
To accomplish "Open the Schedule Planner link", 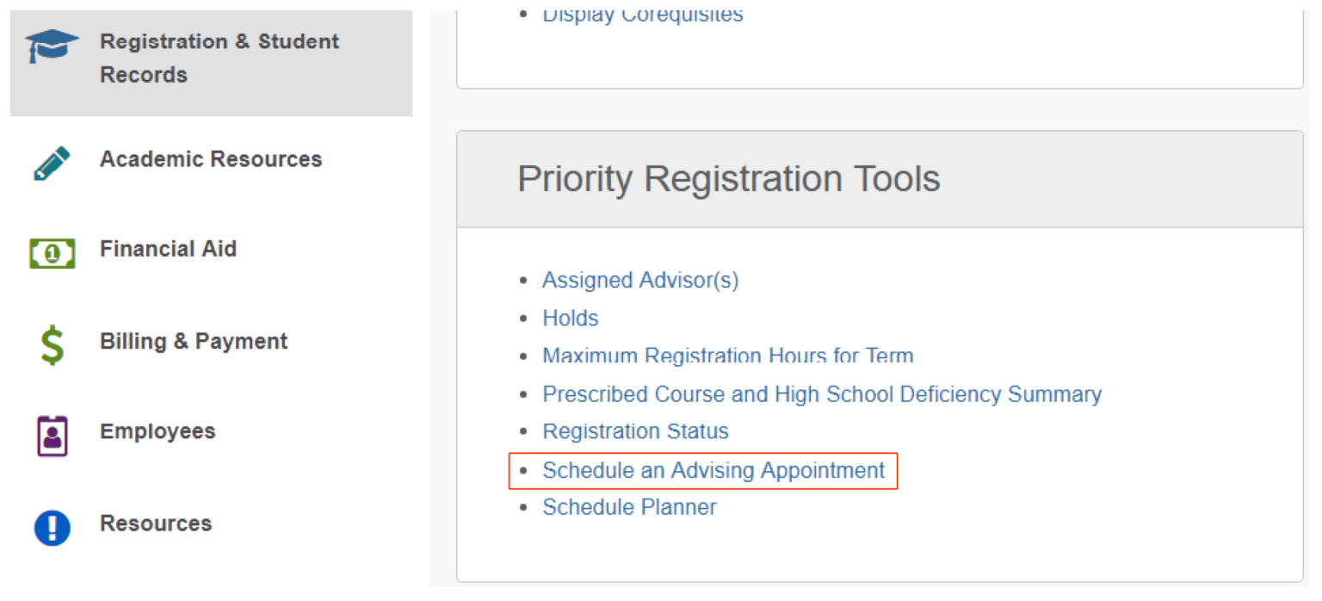I will click(x=629, y=507).
